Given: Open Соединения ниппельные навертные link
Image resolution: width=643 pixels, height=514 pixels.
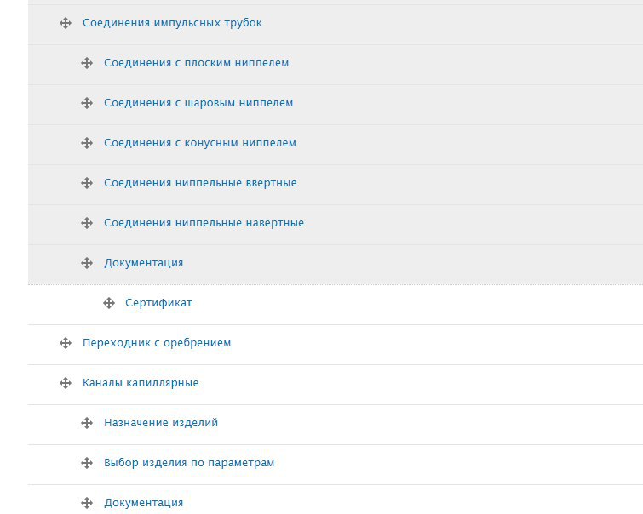Looking at the screenshot, I should [204, 223].
